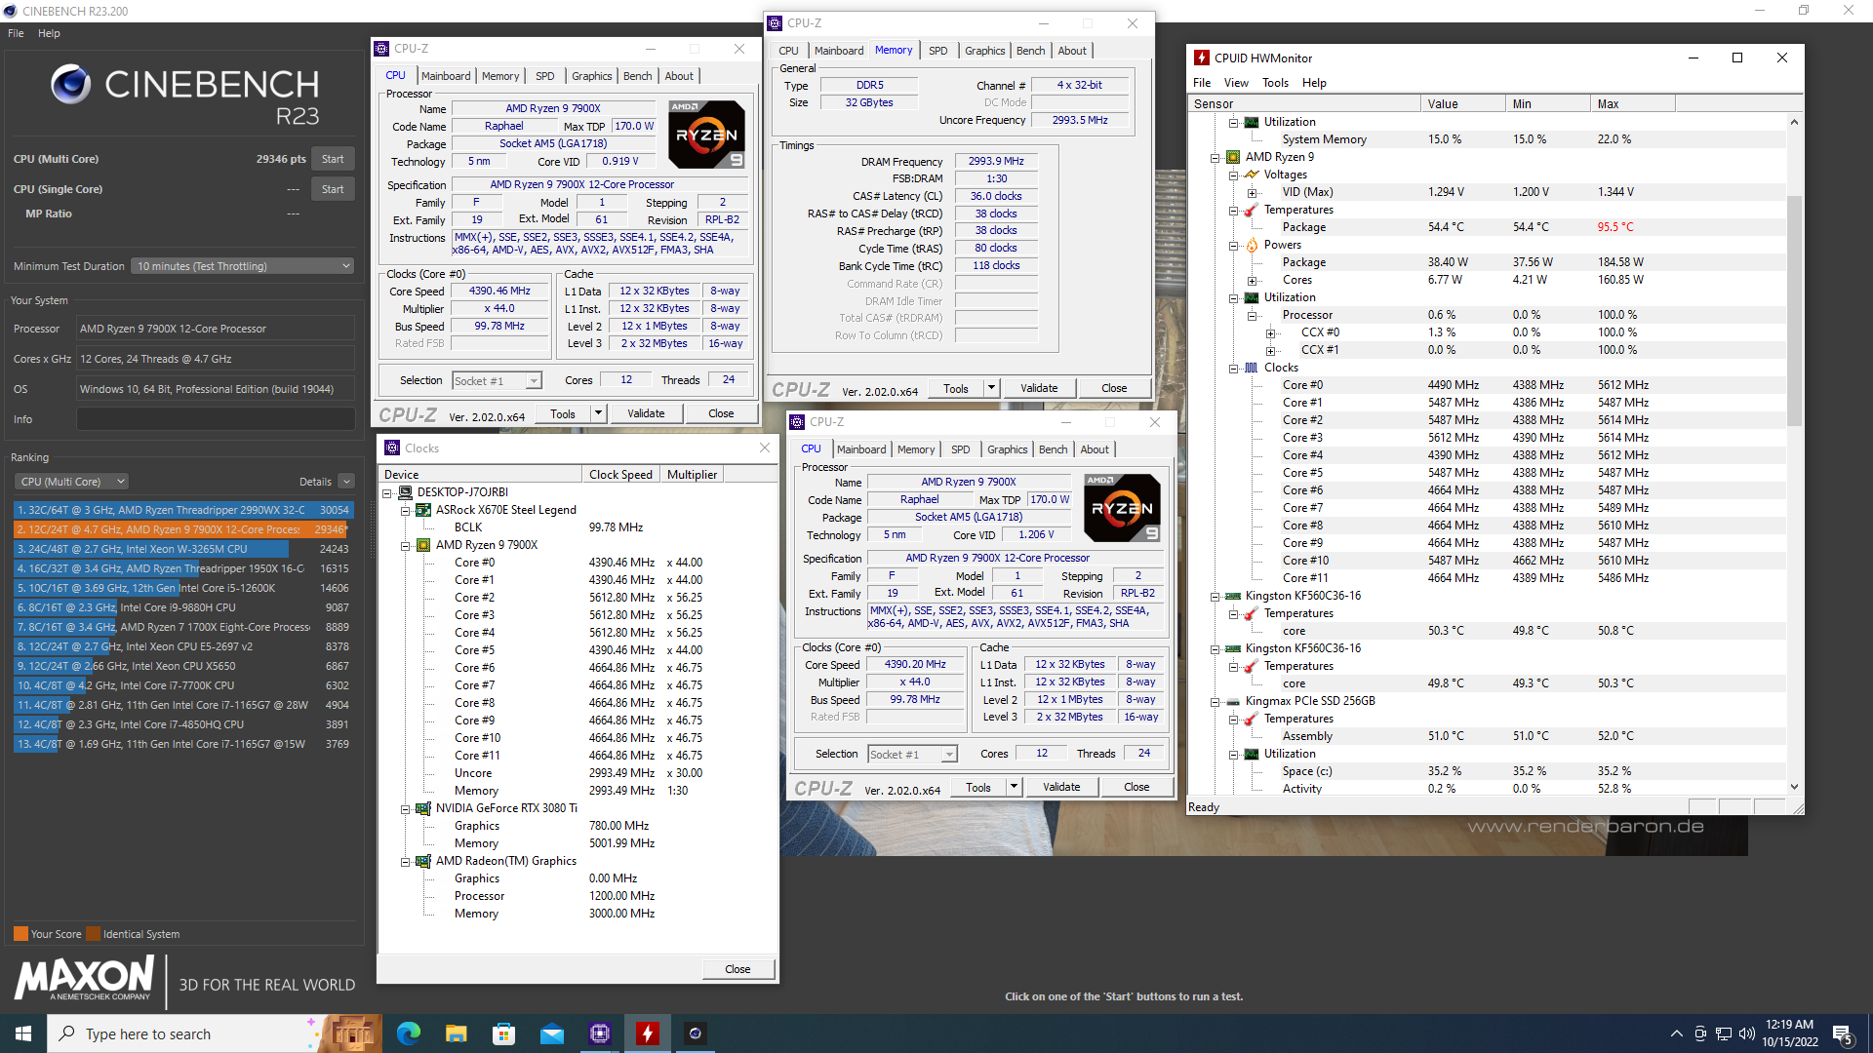Viewport: 1873px width, 1053px height.
Task: Click the HWMonitor title bar lightning icon
Action: pos(1202,58)
